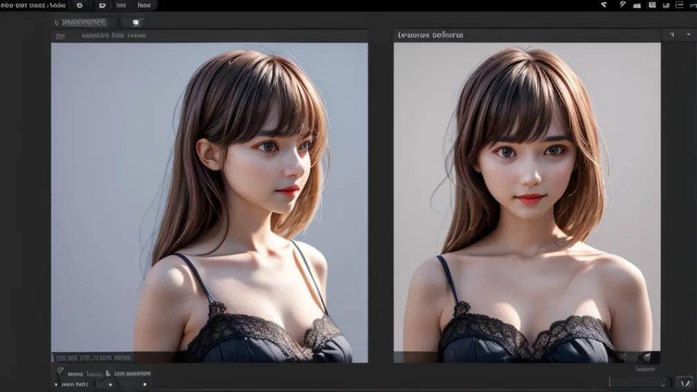Click the arrow pointer icon in top-right toolbar
697x392 pixels.
point(604,5)
